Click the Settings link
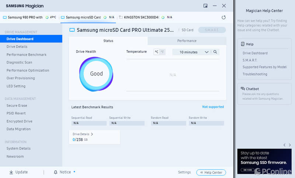 pyautogui.click(x=184, y=172)
